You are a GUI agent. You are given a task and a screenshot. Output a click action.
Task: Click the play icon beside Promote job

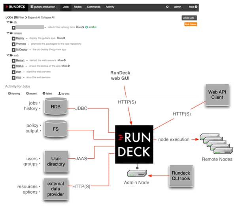(x=14, y=44)
